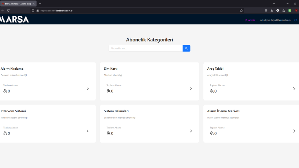Click the logout icon beside the email
This screenshot has height=168, width=299.
(296, 20)
